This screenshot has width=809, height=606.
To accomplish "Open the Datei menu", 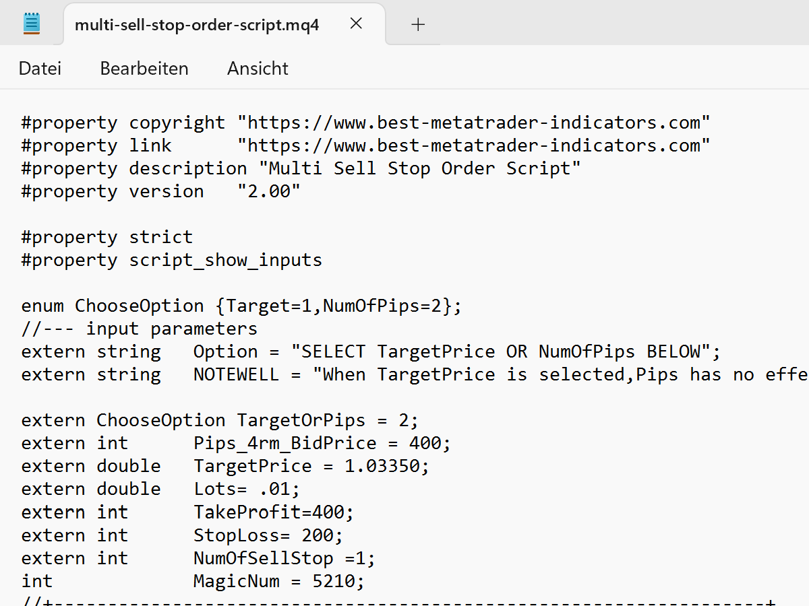I will tap(40, 68).
